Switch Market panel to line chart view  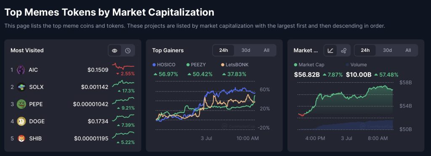click(330, 51)
